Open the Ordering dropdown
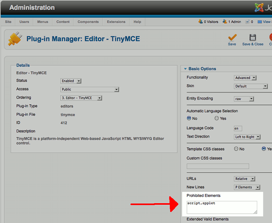The height and width of the screenshot is (223, 272). [81, 98]
